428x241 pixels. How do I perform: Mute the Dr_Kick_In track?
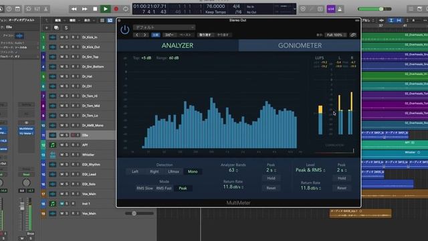pos(62,37)
